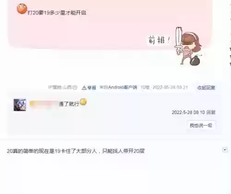
Task: Open the 来自Android客户端 link
Action: click(x=118, y=87)
